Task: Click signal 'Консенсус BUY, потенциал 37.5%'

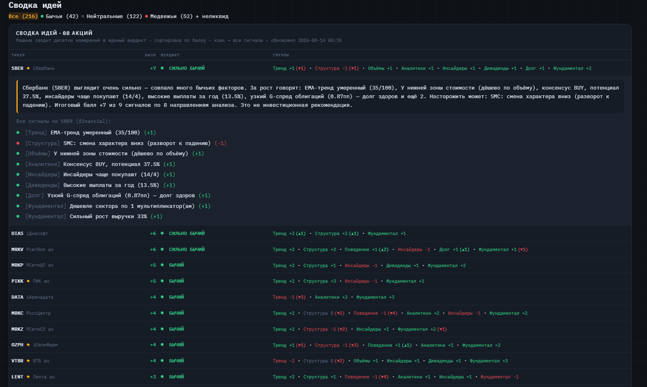Action: tap(111, 164)
